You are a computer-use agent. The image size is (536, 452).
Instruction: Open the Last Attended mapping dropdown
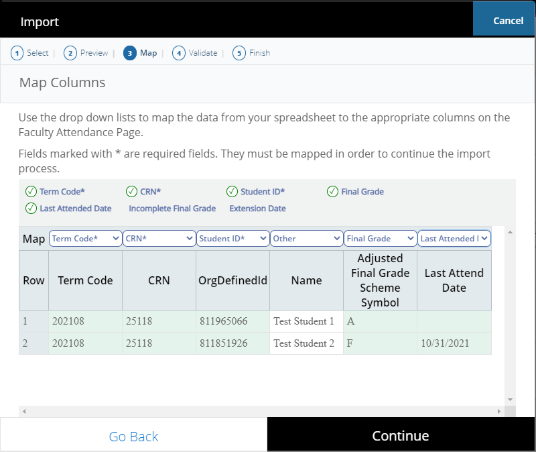(x=454, y=238)
